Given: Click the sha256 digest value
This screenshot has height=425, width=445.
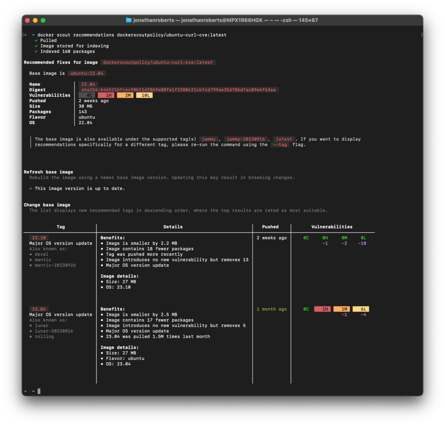Looking at the screenshot, I should click(x=178, y=90).
